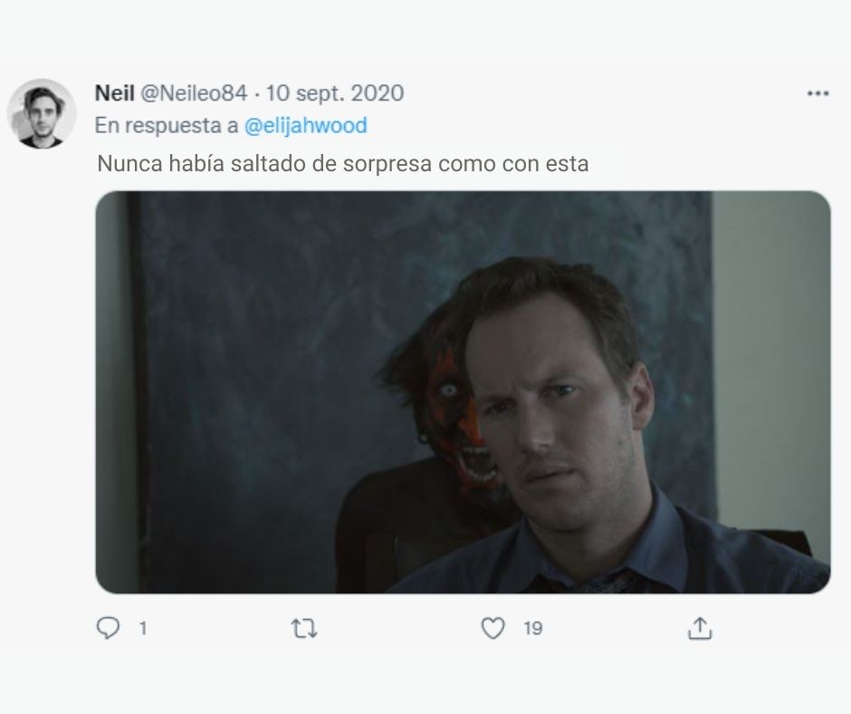Click the display name Neil
The image size is (851, 714).
(x=114, y=93)
